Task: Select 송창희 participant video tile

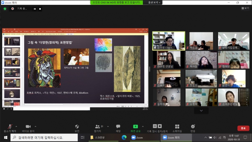Action: coord(201,97)
